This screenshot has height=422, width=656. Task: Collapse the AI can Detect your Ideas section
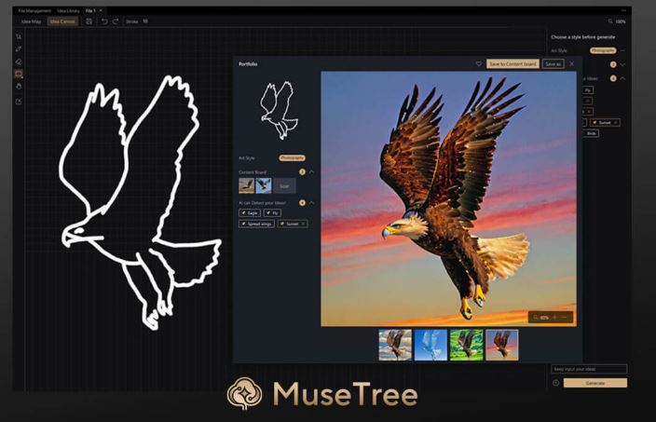312,202
